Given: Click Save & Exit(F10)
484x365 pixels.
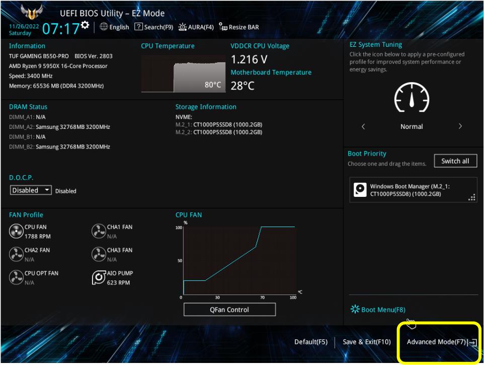Looking at the screenshot, I should (x=367, y=342).
